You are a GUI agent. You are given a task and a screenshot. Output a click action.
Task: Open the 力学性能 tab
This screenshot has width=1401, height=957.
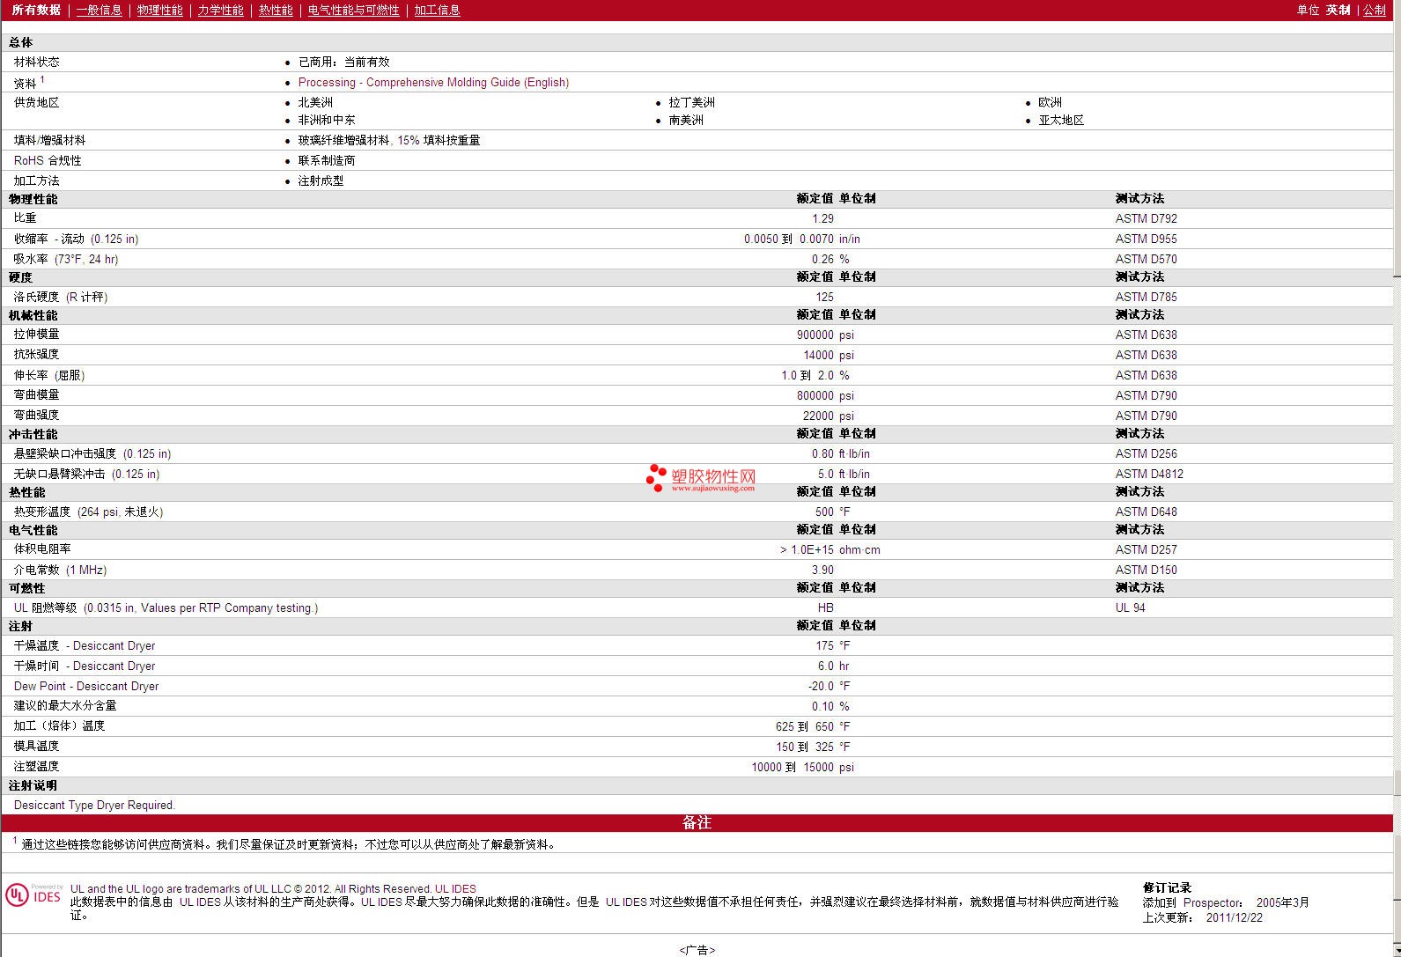point(220,10)
